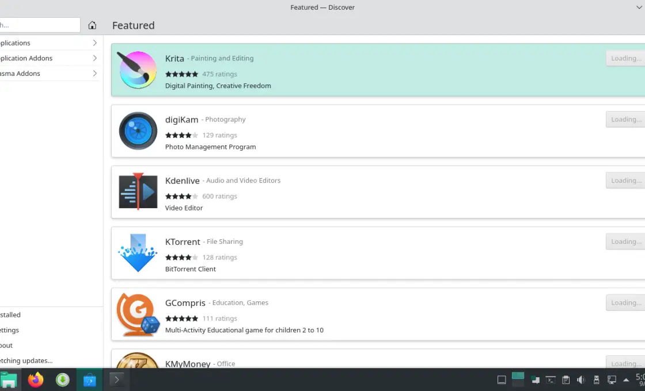Screen dimensions: 645x391
Task: Switch virtual desktop using the pager
Action: coord(518,379)
